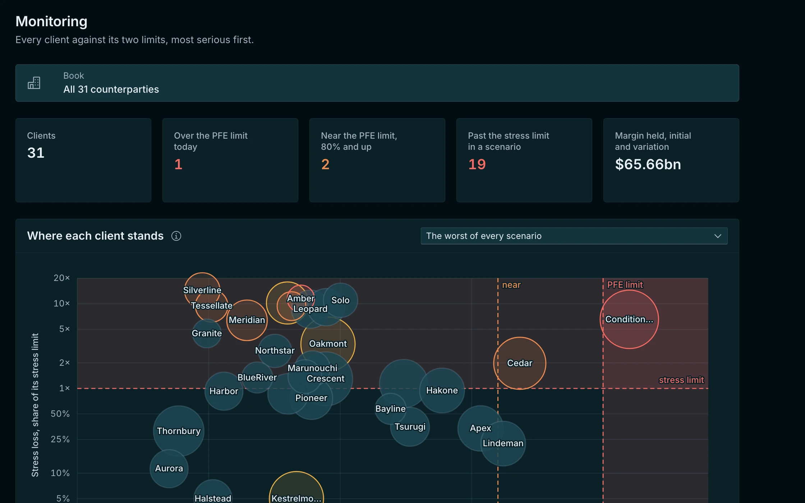
Task: Click the Leopard bubble label
Action: pos(310,309)
